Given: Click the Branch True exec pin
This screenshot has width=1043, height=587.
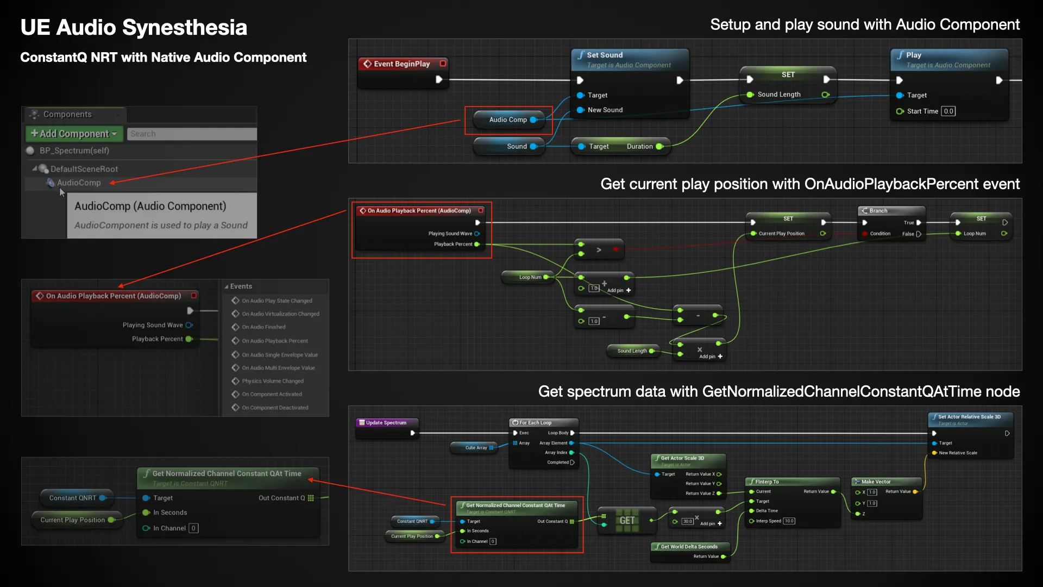Looking at the screenshot, I should (x=919, y=222).
